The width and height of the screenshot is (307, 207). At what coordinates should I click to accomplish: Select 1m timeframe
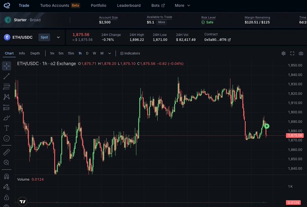click(x=52, y=53)
